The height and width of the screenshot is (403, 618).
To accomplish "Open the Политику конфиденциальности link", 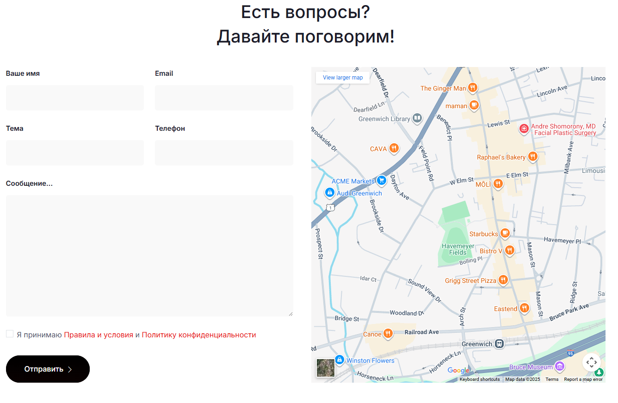I will (198, 335).
